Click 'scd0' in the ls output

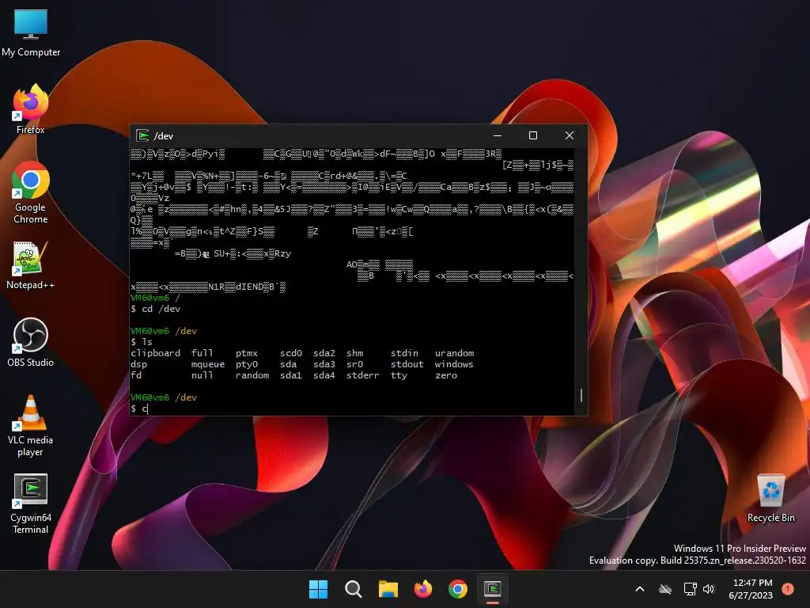[x=291, y=353]
